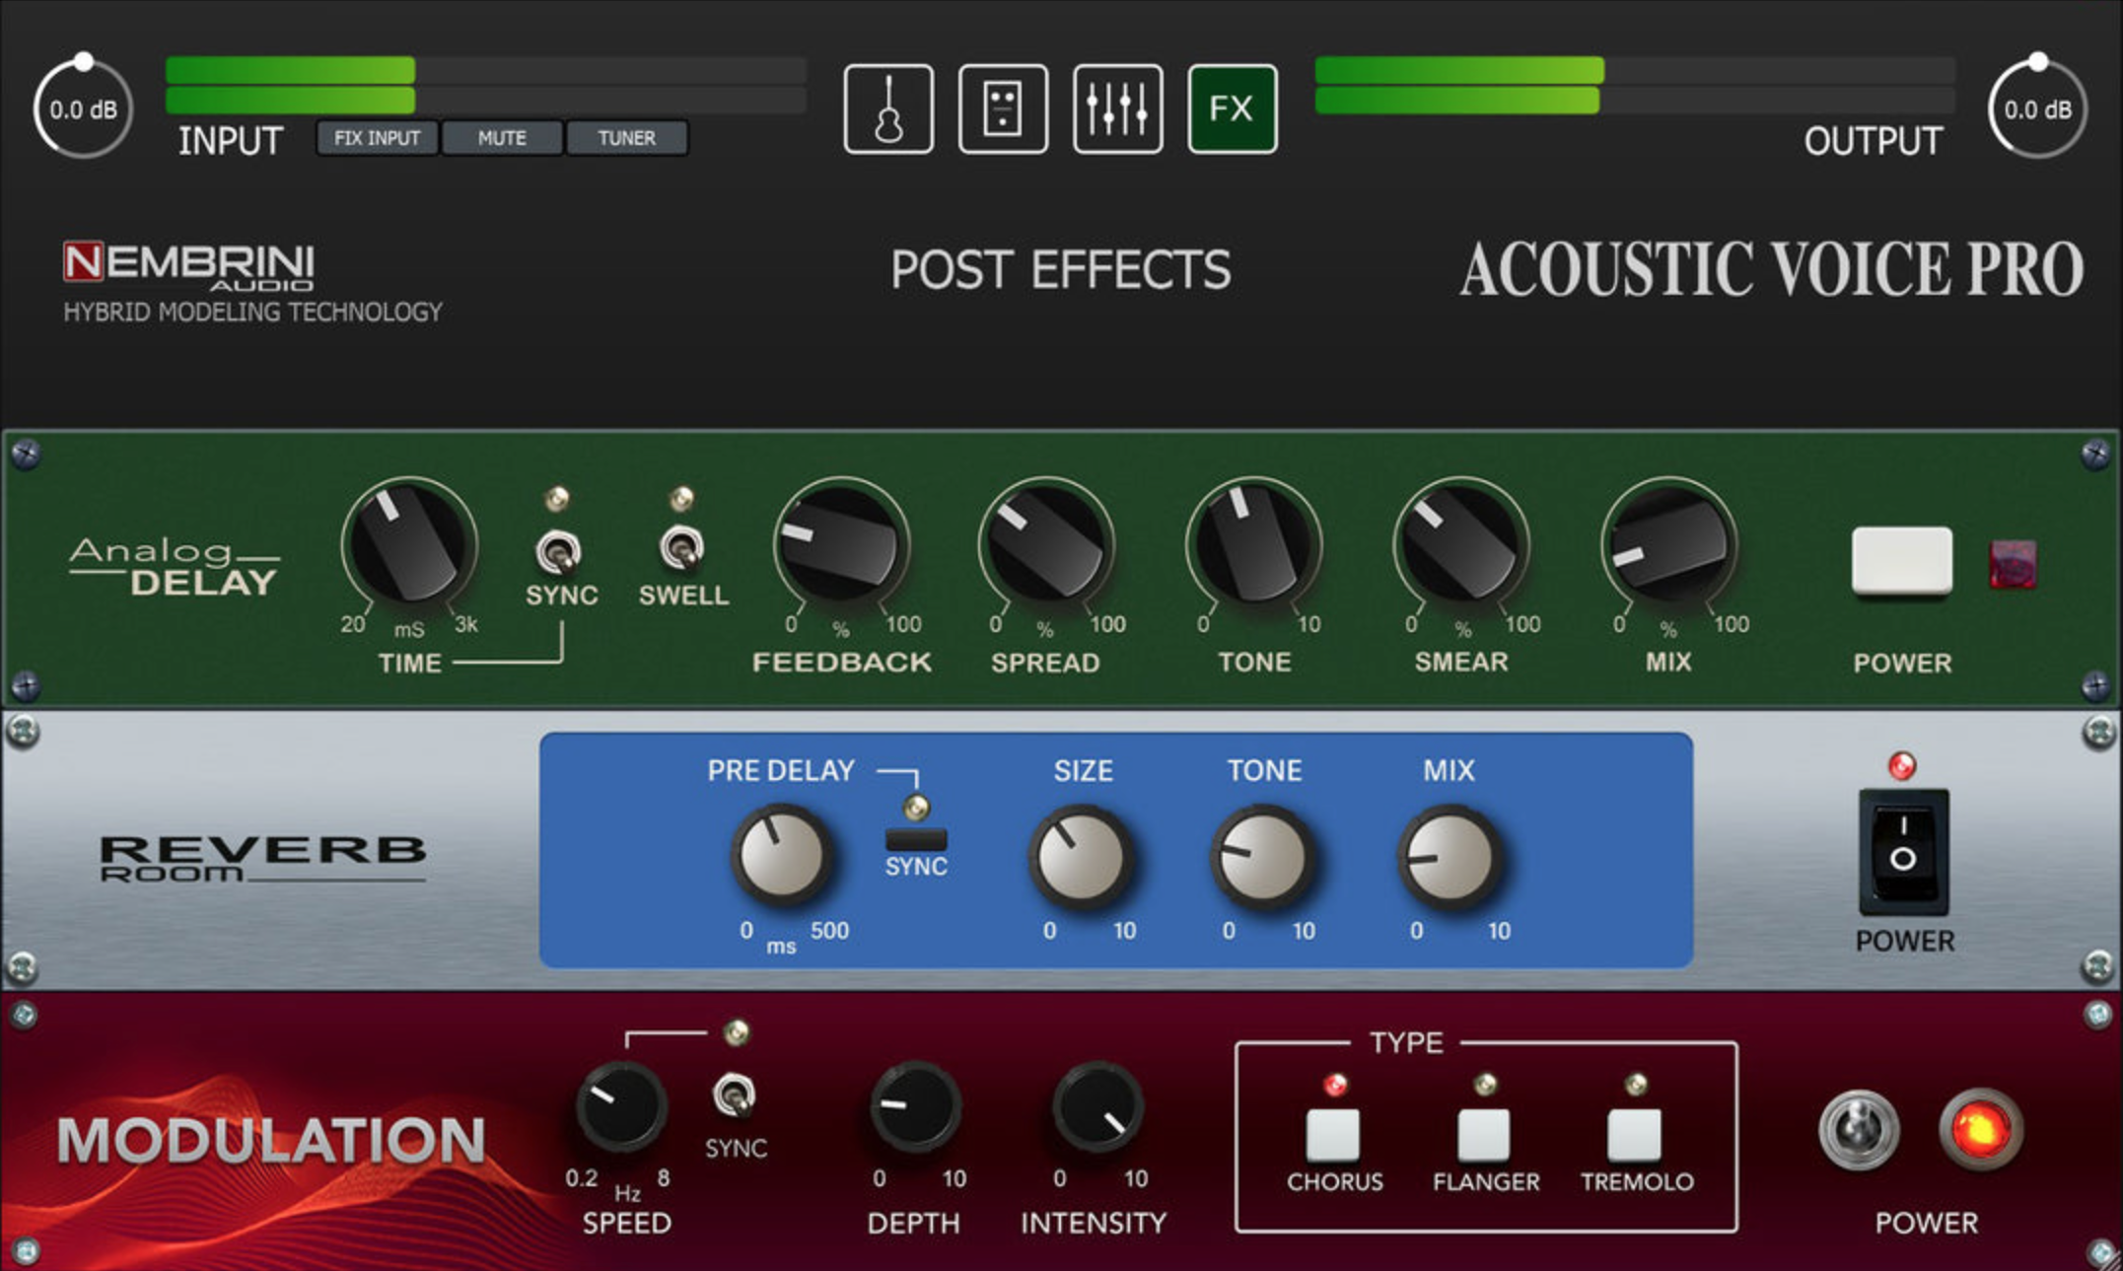Viewport: 2123px width, 1271px height.
Task: Enable FIX INPUT
Action: click(x=378, y=138)
